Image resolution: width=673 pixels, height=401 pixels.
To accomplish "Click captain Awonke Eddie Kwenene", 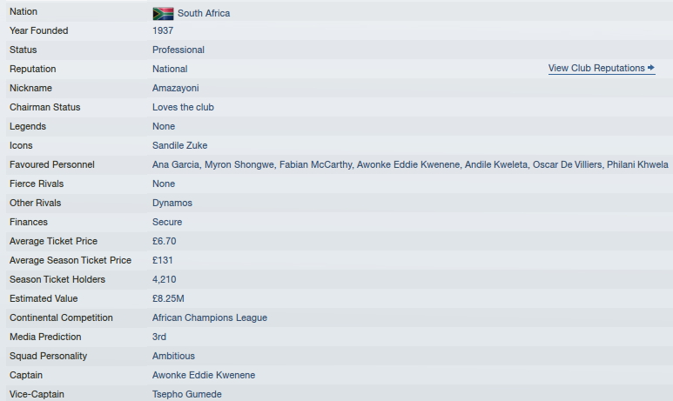I will (204, 375).
